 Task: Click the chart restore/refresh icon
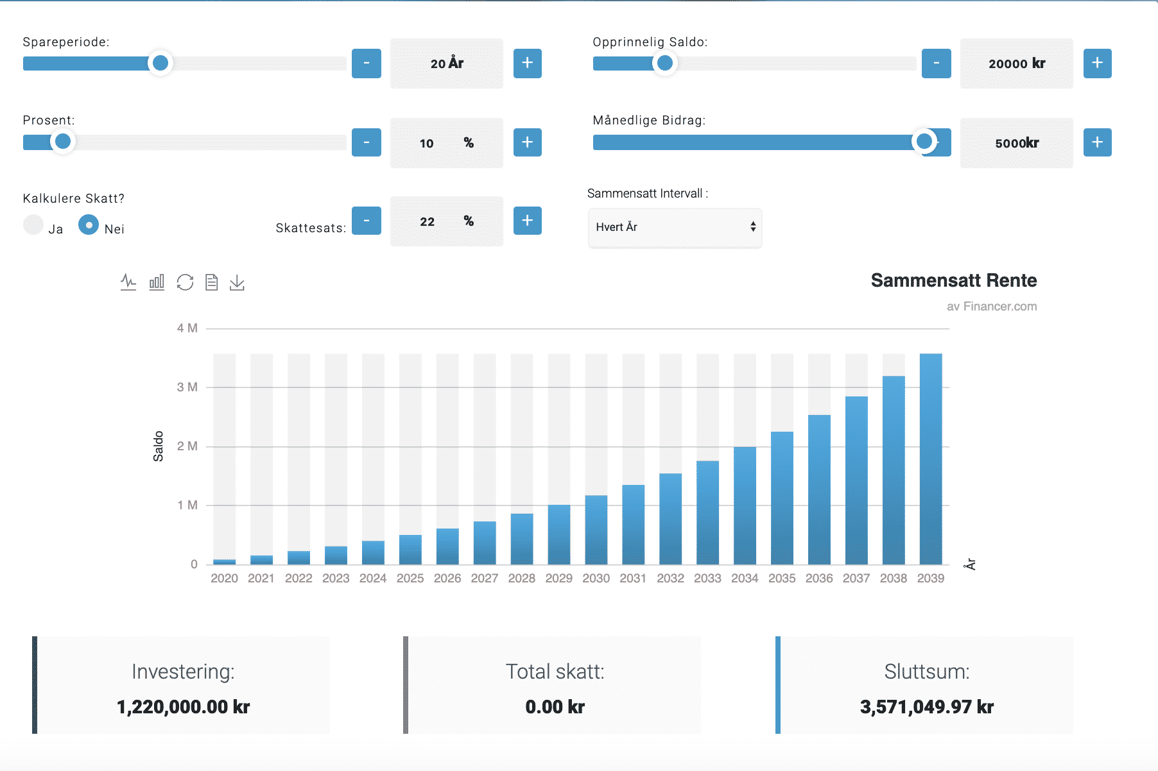point(185,282)
